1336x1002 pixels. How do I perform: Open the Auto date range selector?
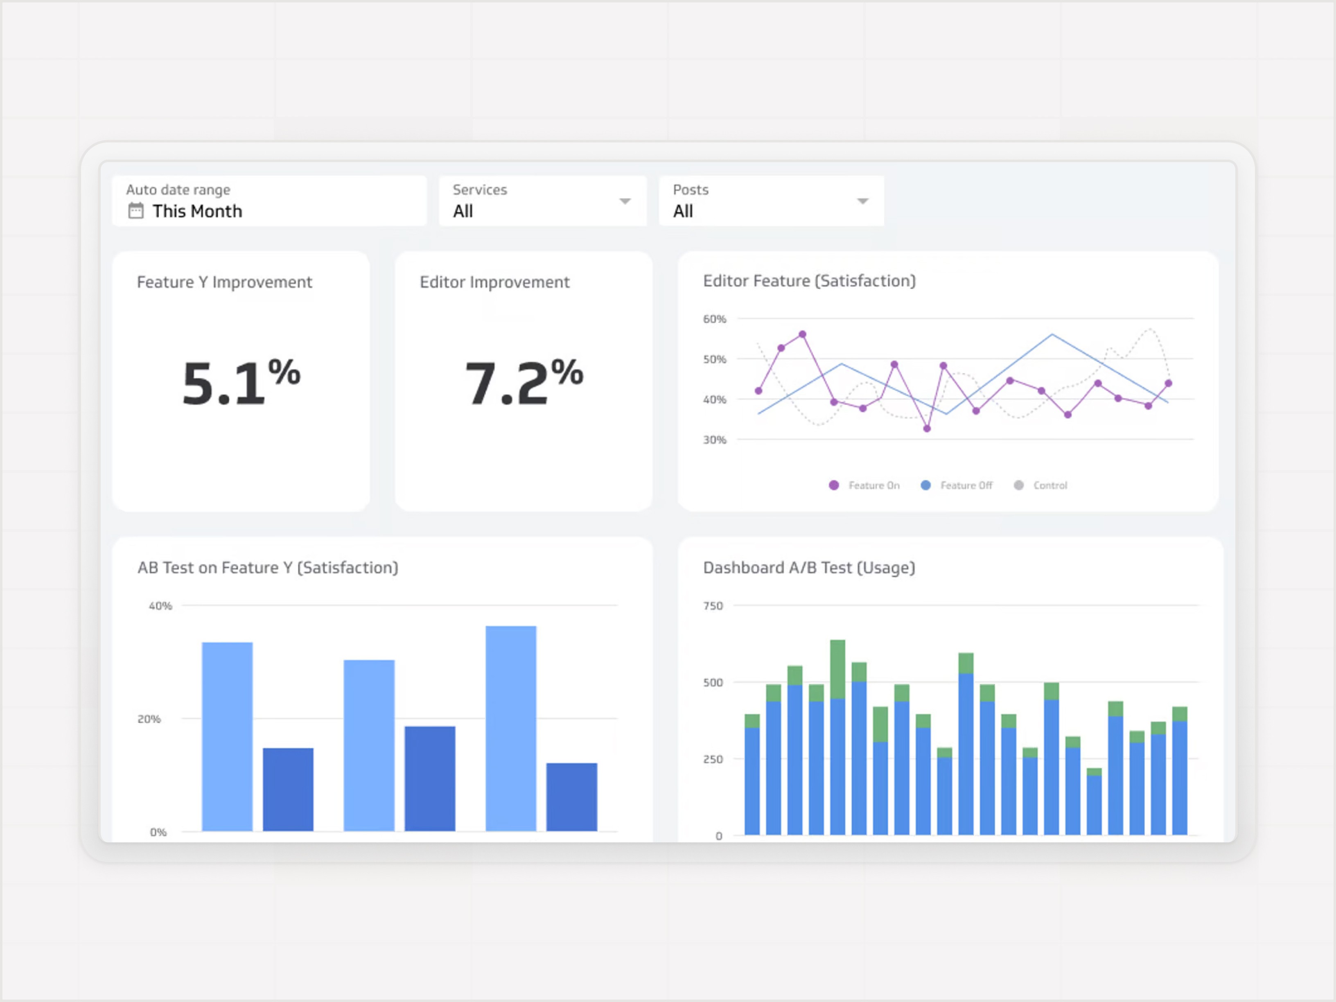coord(269,201)
